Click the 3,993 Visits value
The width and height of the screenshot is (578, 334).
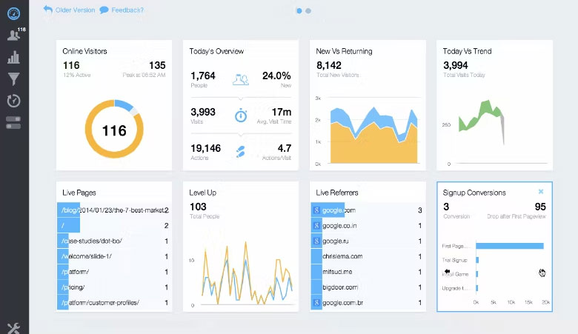click(x=203, y=112)
